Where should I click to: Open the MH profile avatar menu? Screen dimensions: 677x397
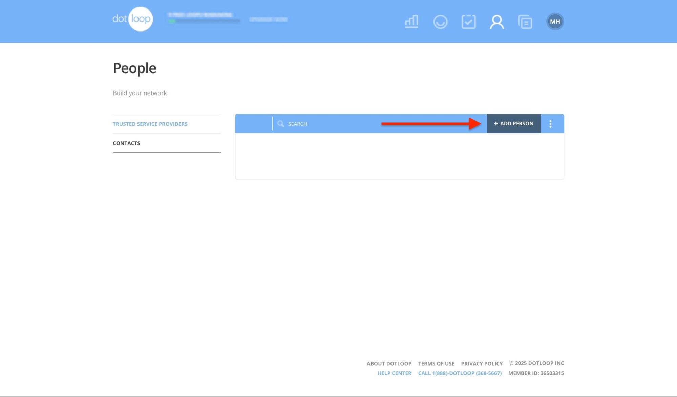[555, 21]
